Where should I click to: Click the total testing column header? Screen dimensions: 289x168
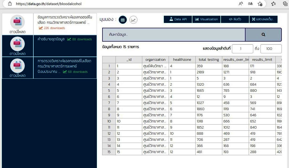[x=209, y=59]
